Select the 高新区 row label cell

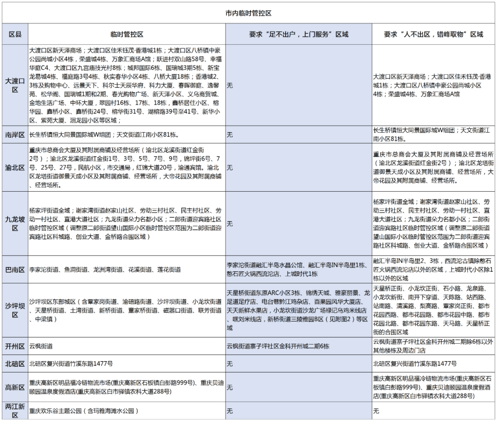15,387
